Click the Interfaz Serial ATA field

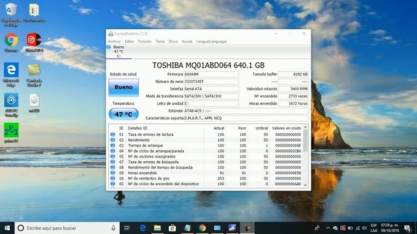coord(211,89)
